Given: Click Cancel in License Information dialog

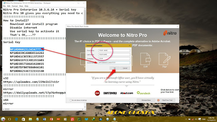Looking at the screenshot, I should pos(125,68).
